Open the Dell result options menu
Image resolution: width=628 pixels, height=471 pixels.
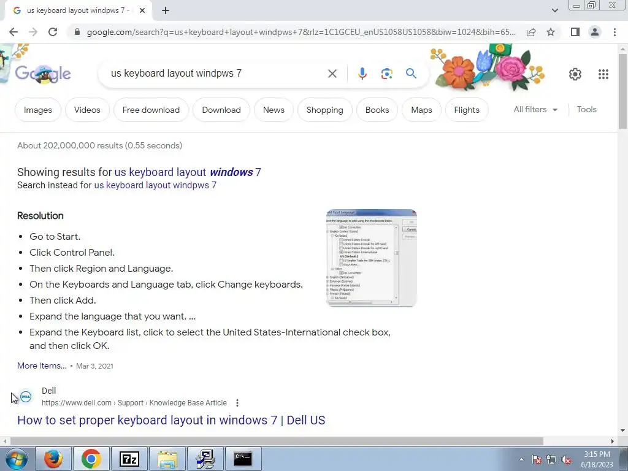point(237,403)
